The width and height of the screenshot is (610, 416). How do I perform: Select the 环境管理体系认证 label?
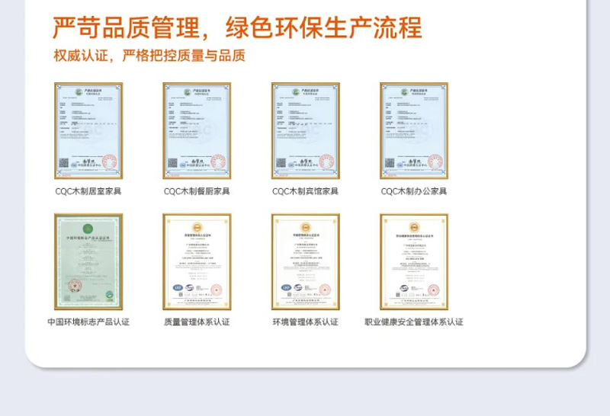[x=305, y=322]
